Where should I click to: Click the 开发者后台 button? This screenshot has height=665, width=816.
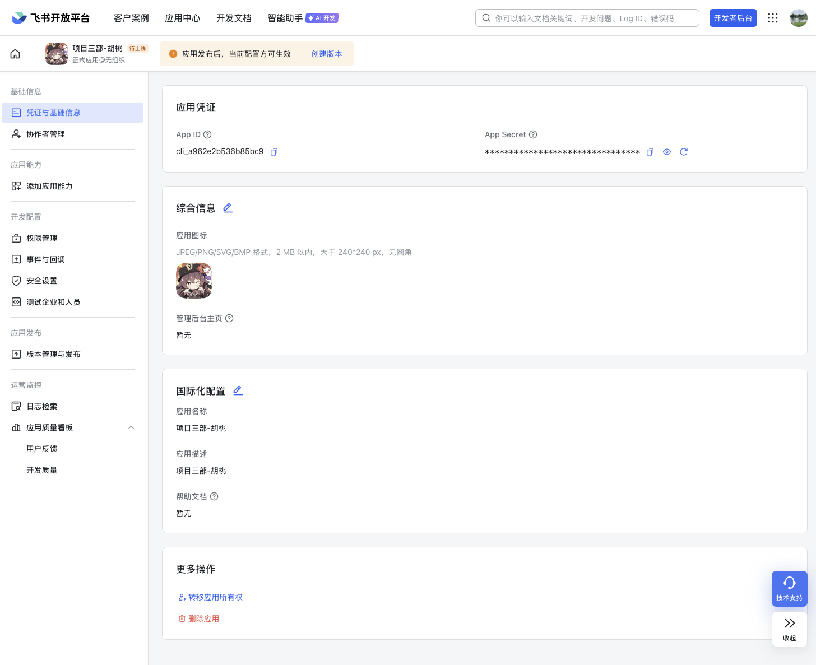[x=732, y=18]
